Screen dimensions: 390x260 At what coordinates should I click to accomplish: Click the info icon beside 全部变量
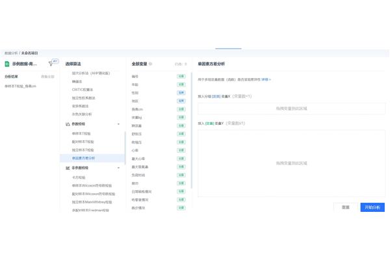pyautogui.click(x=151, y=64)
